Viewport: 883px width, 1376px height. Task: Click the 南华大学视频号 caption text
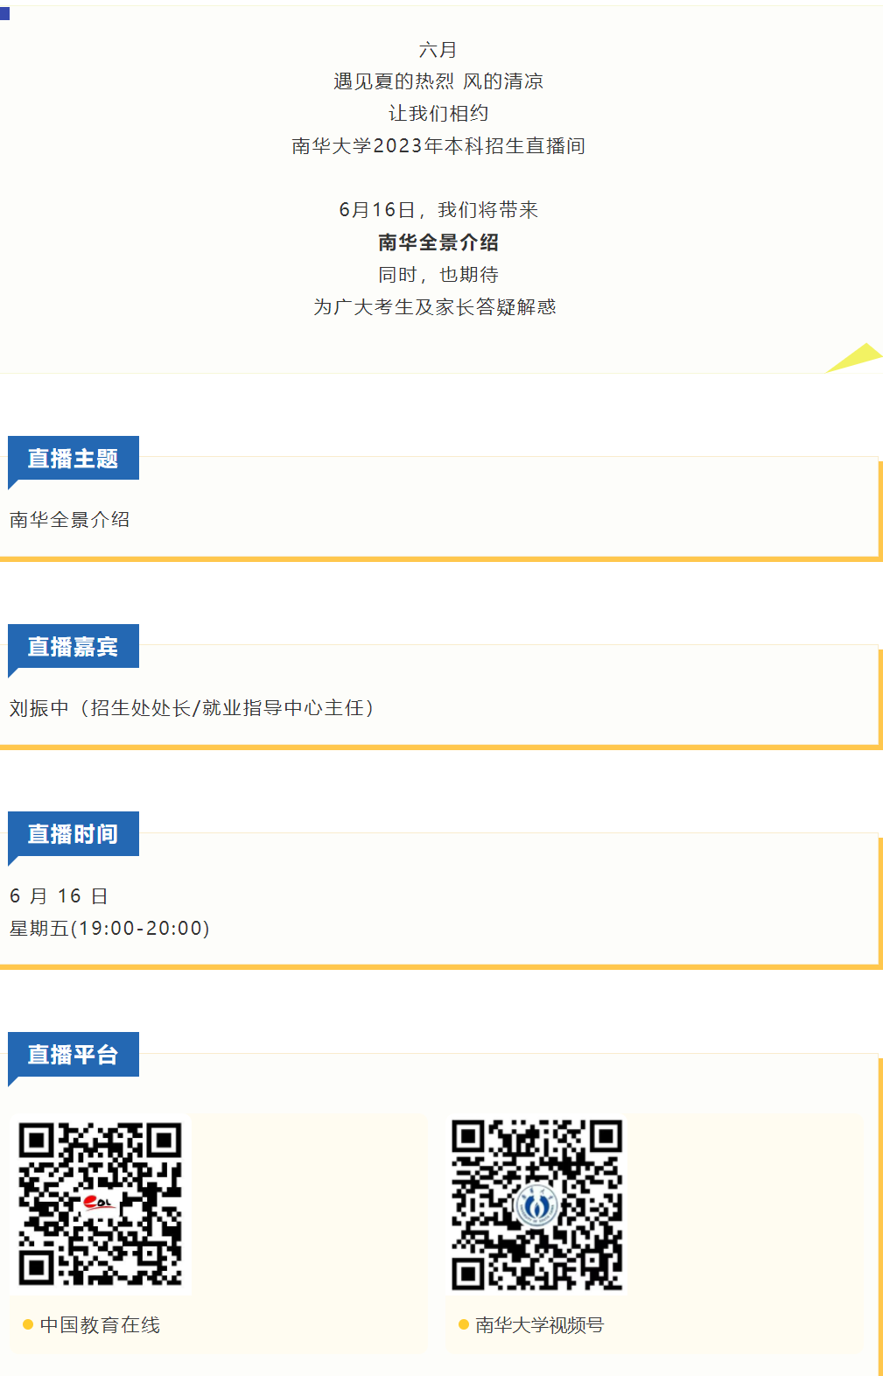coord(540,1325)
